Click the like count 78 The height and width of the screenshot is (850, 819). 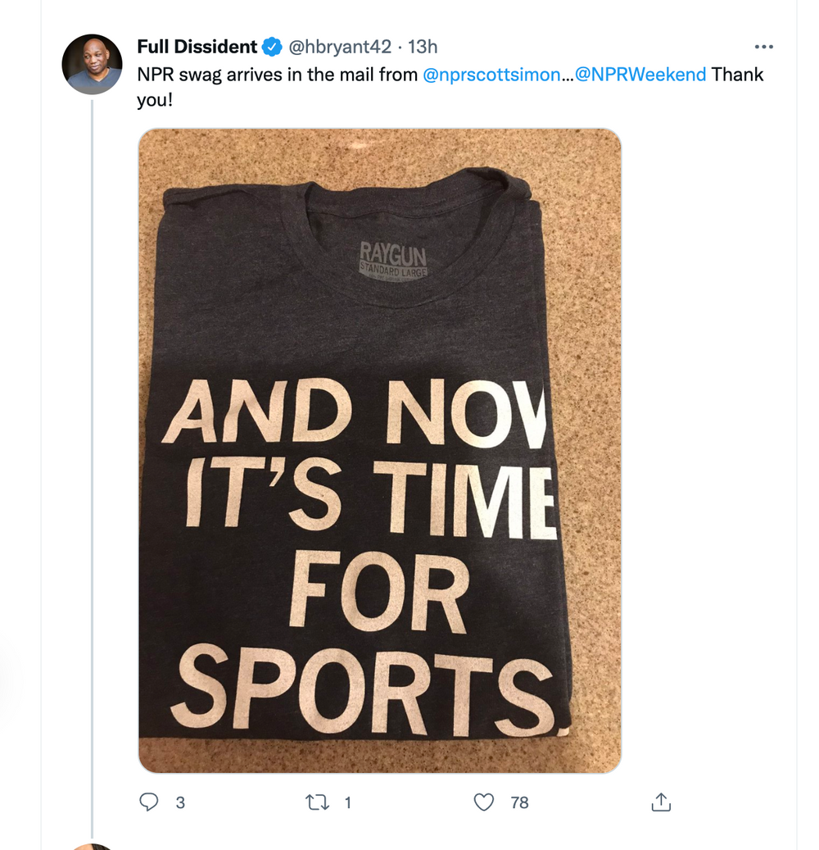[x=519, y=802]
